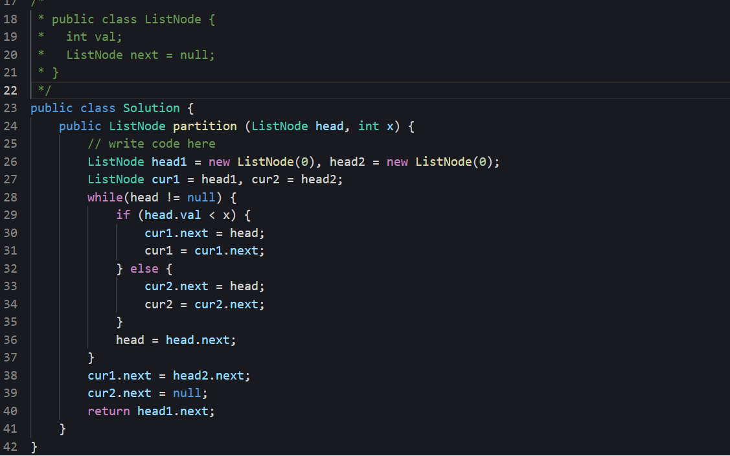This screenshot has width=730, height=456.
Task: Click line number 37 in the gutter
Action: tap(10, 358)
